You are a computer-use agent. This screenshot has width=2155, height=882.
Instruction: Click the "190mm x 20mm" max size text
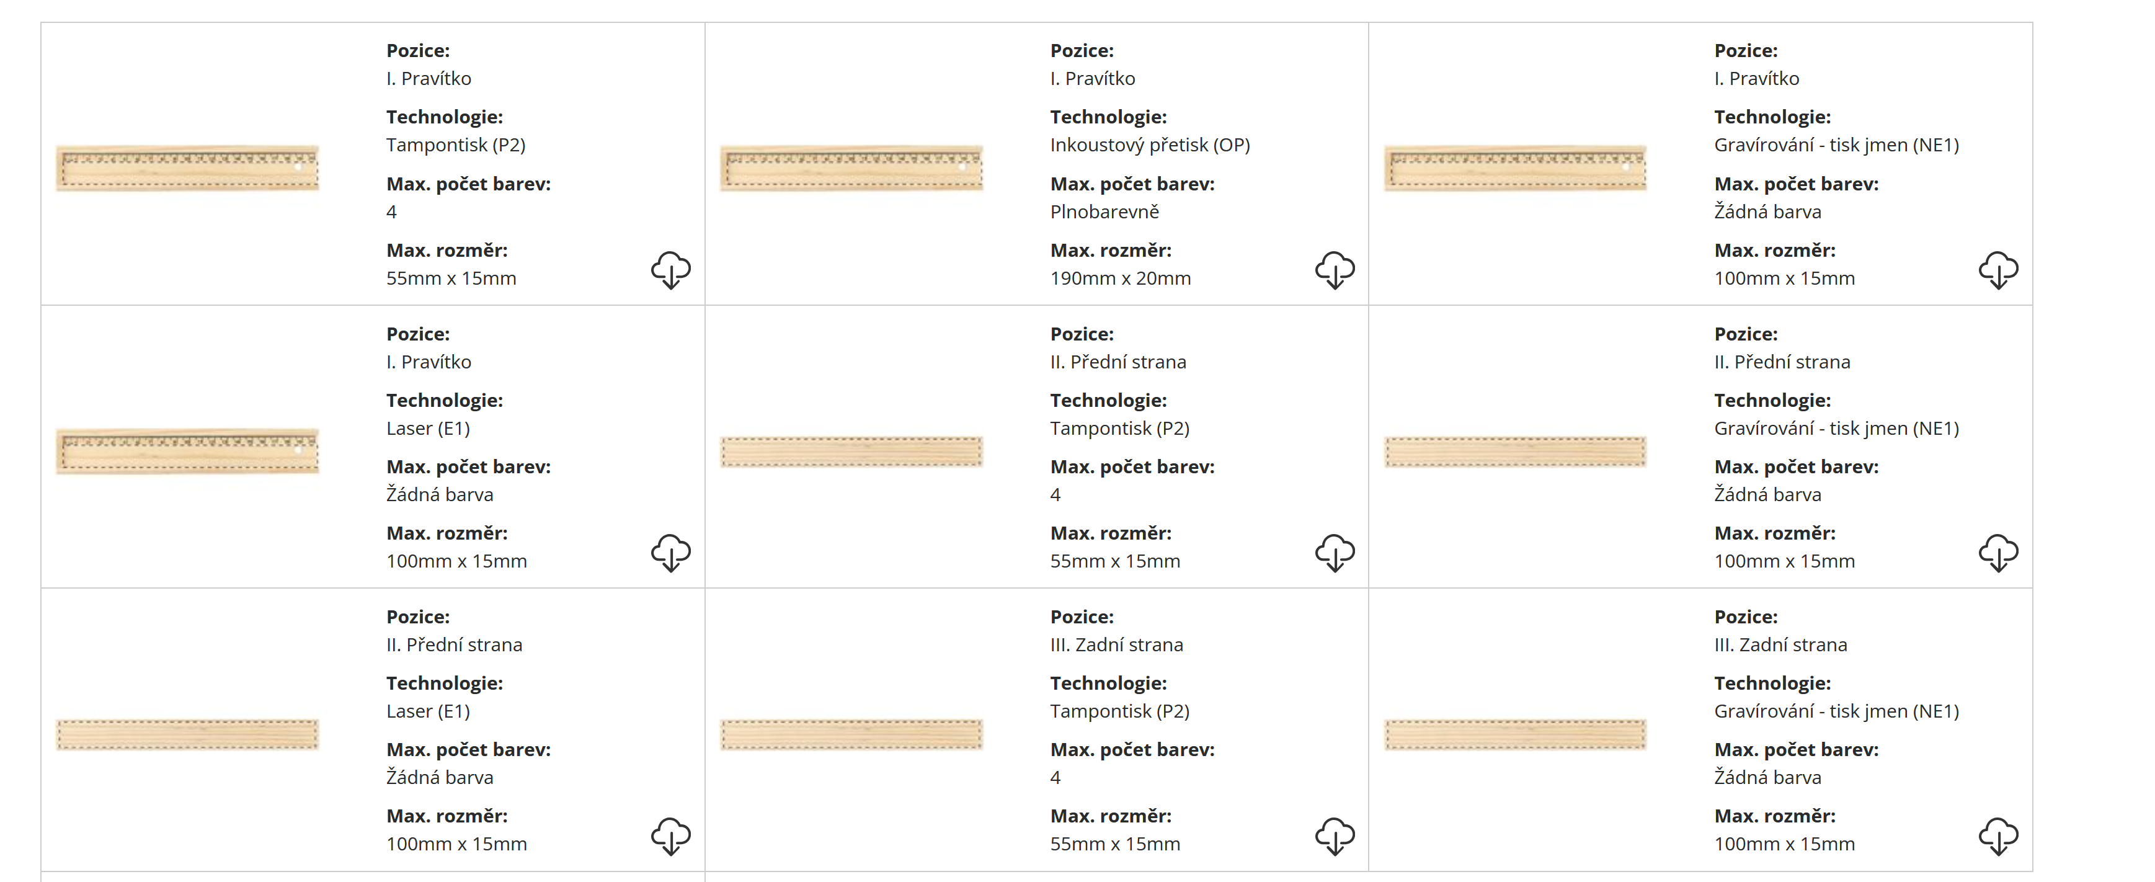tap(1120, 278)
